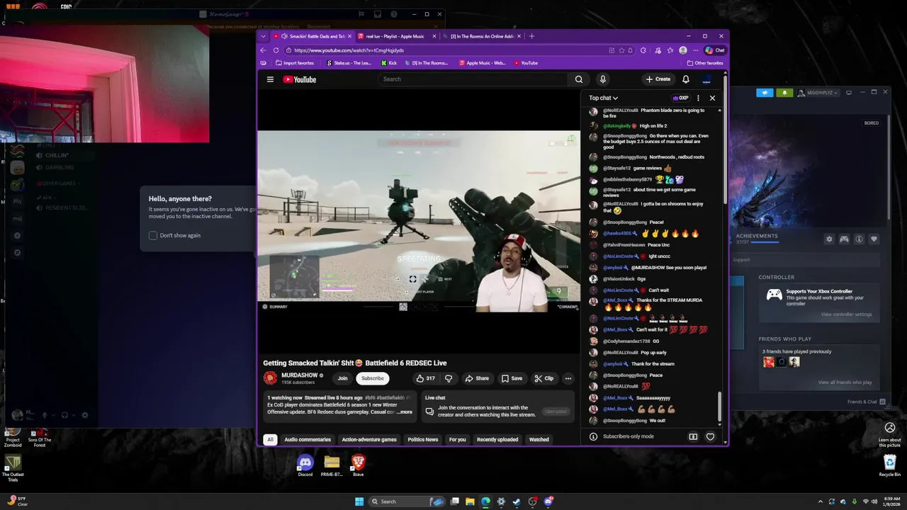907x510 pixels.
Task: Check the Don't show again box
Action: coord(153,235)
